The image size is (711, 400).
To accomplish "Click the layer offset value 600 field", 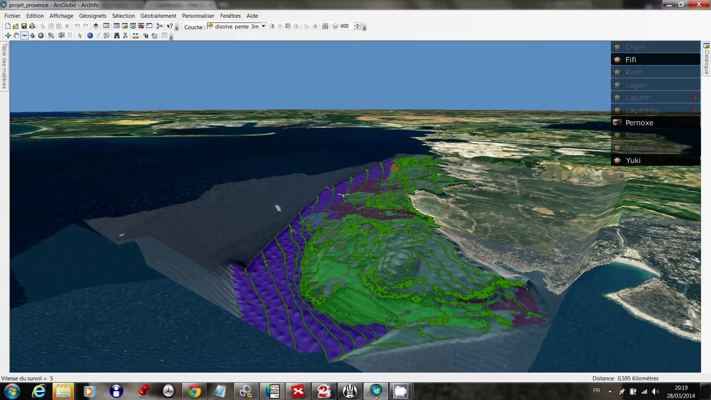I will pyautogui.click(x=346, y=26).
